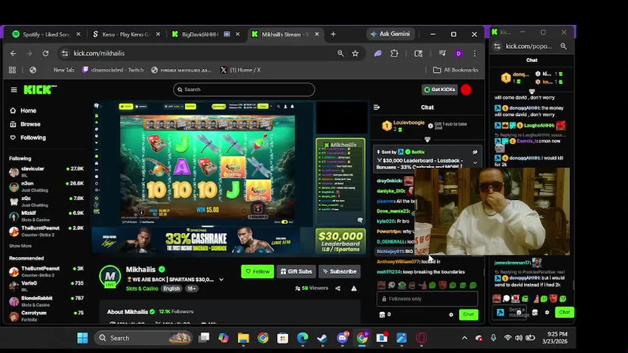Image resolution: width=628 pixels, height=353 pixels.
Task: Open main chat settings gear
Action: 451,315
